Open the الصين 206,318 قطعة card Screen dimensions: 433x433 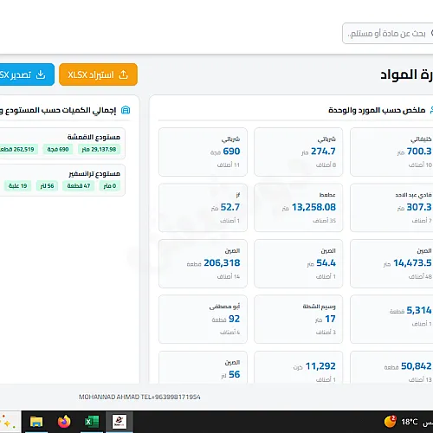203,263
